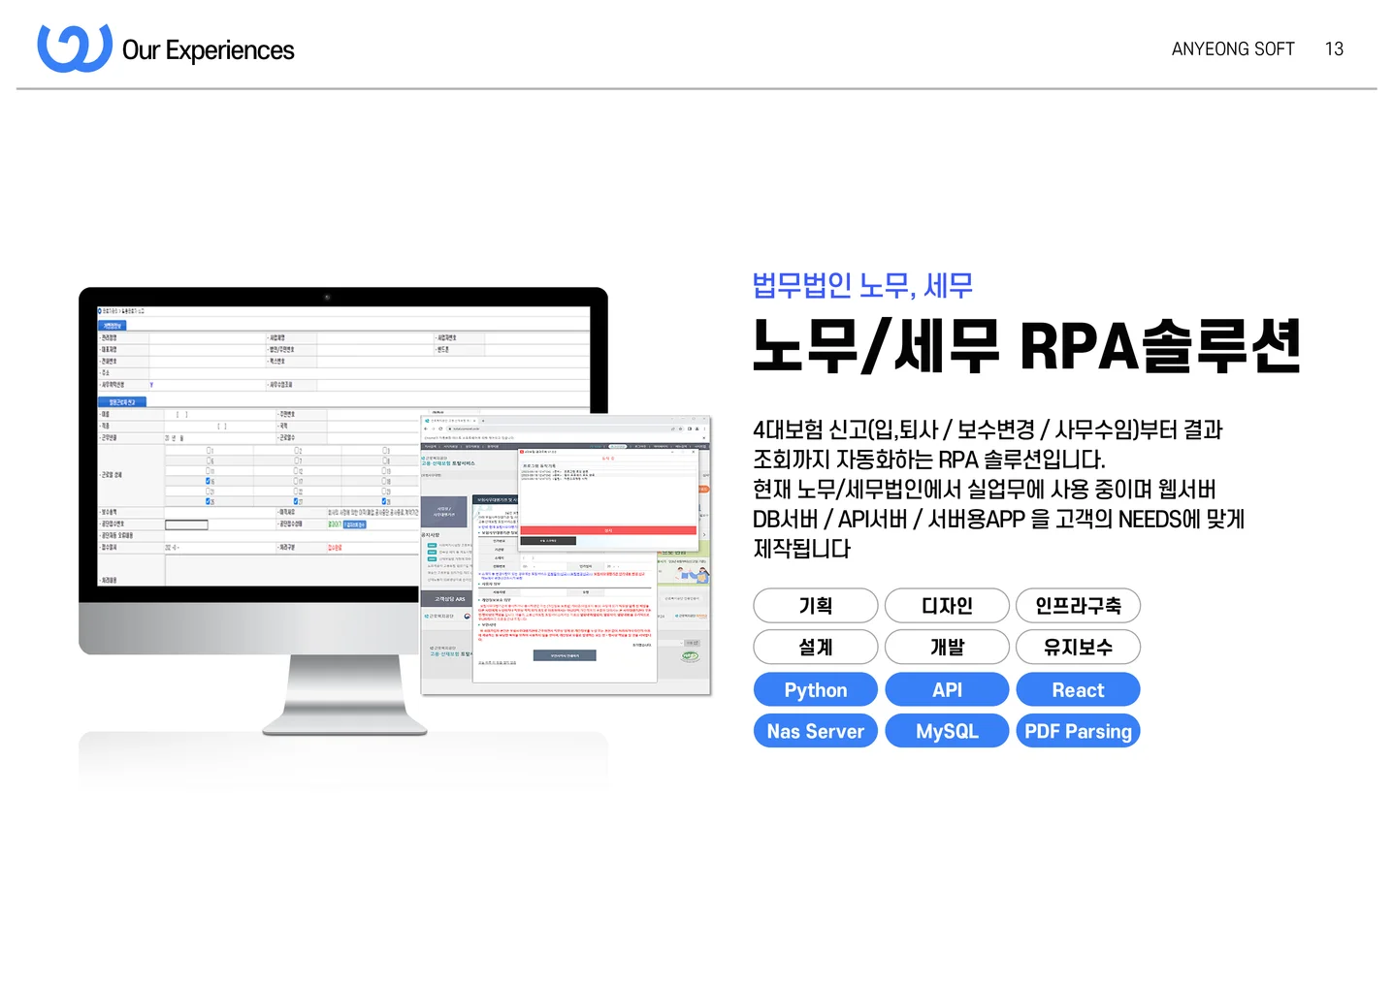Click the Anyeong Soft logo at top left
This screenshot has width=1393, height=984.
coord(73,46)
